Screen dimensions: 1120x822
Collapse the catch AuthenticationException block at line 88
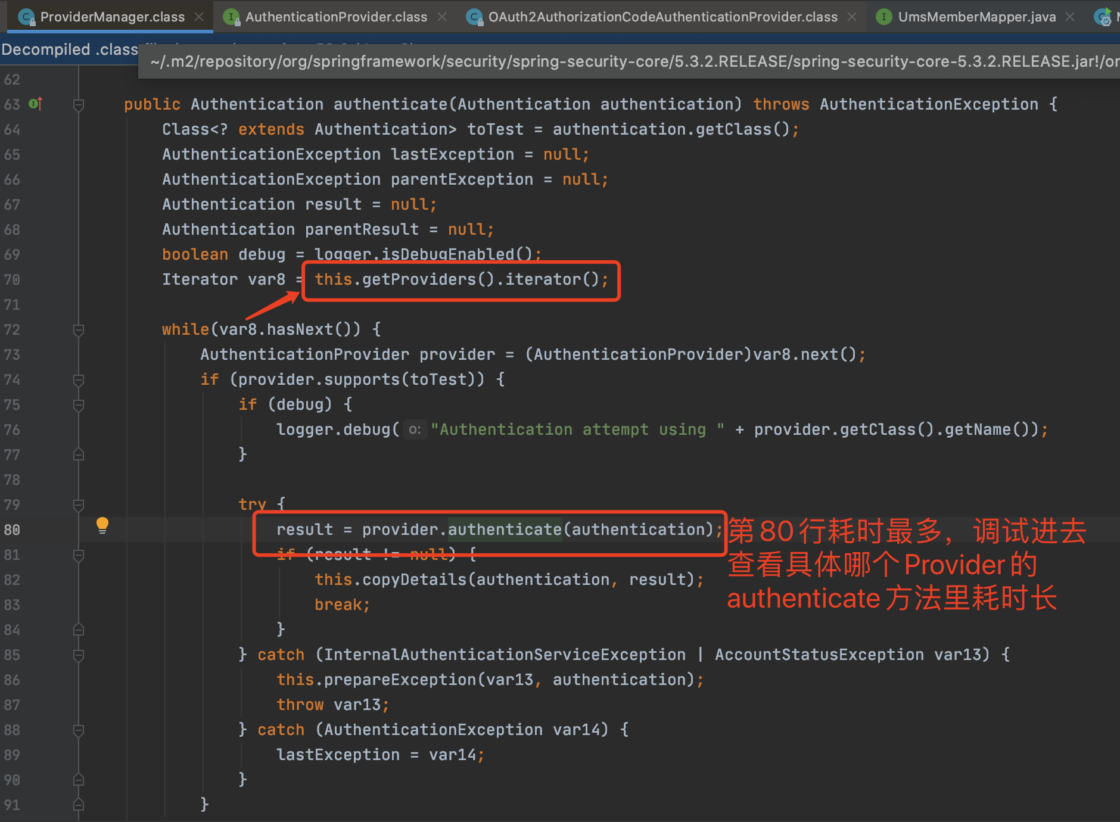point(78,730)
